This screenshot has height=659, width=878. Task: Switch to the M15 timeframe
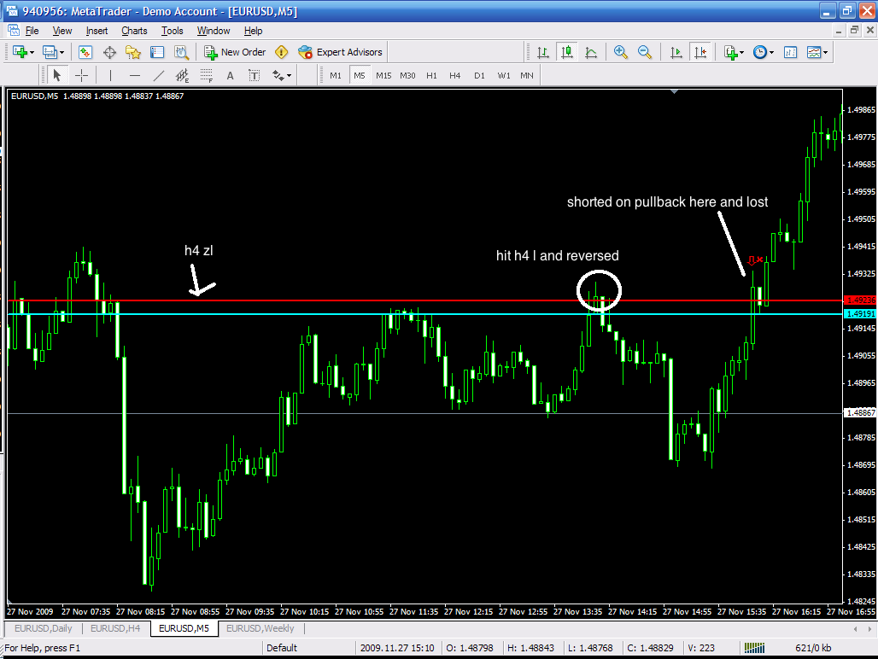coord(383,75)
